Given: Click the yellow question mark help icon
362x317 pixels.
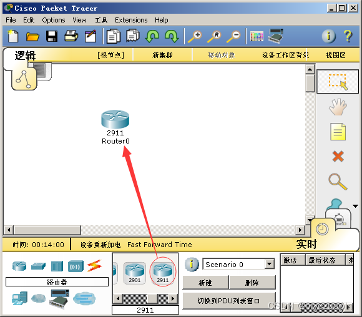Looking at the screenshot, I should click(348, 36).
